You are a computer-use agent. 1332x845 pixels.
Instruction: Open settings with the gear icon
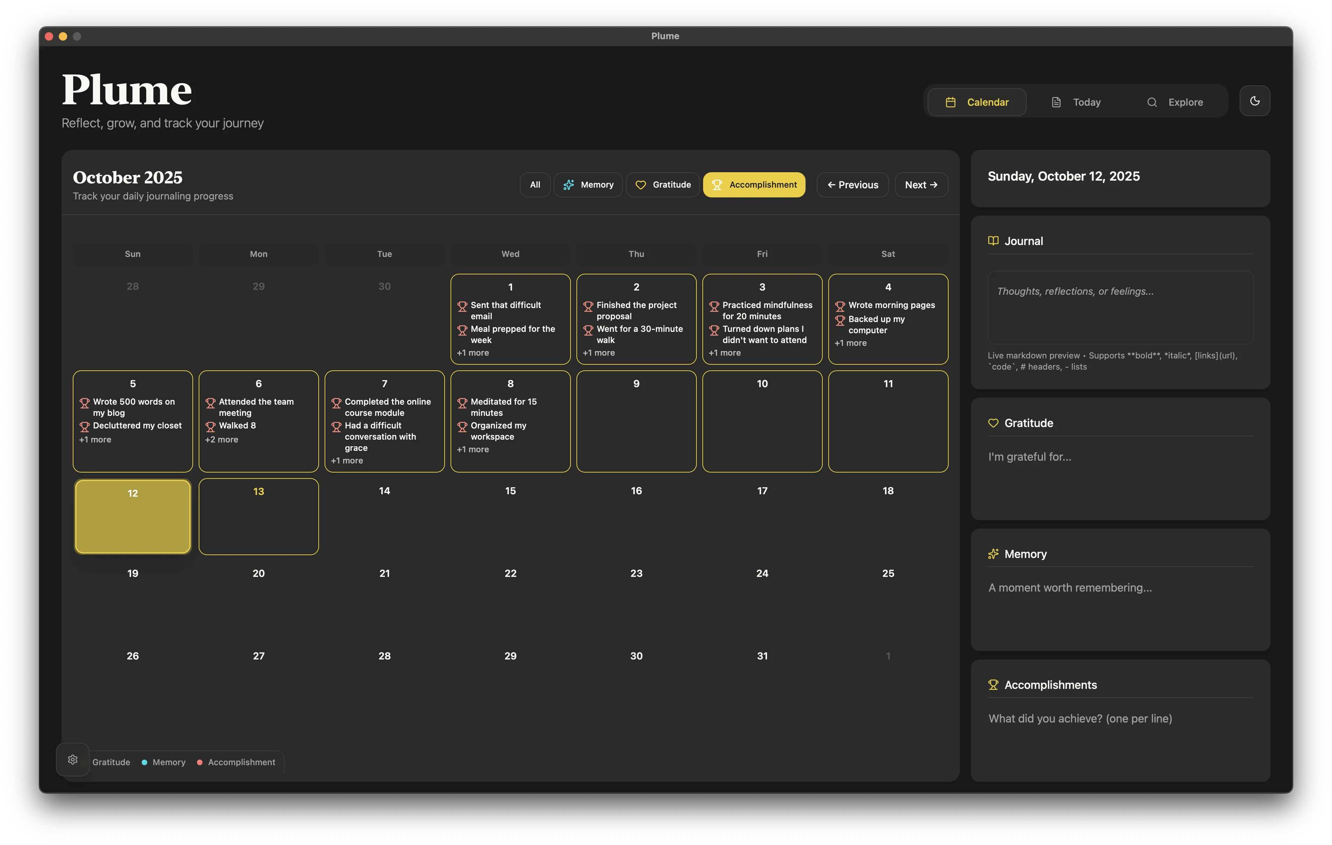(72, 759)
